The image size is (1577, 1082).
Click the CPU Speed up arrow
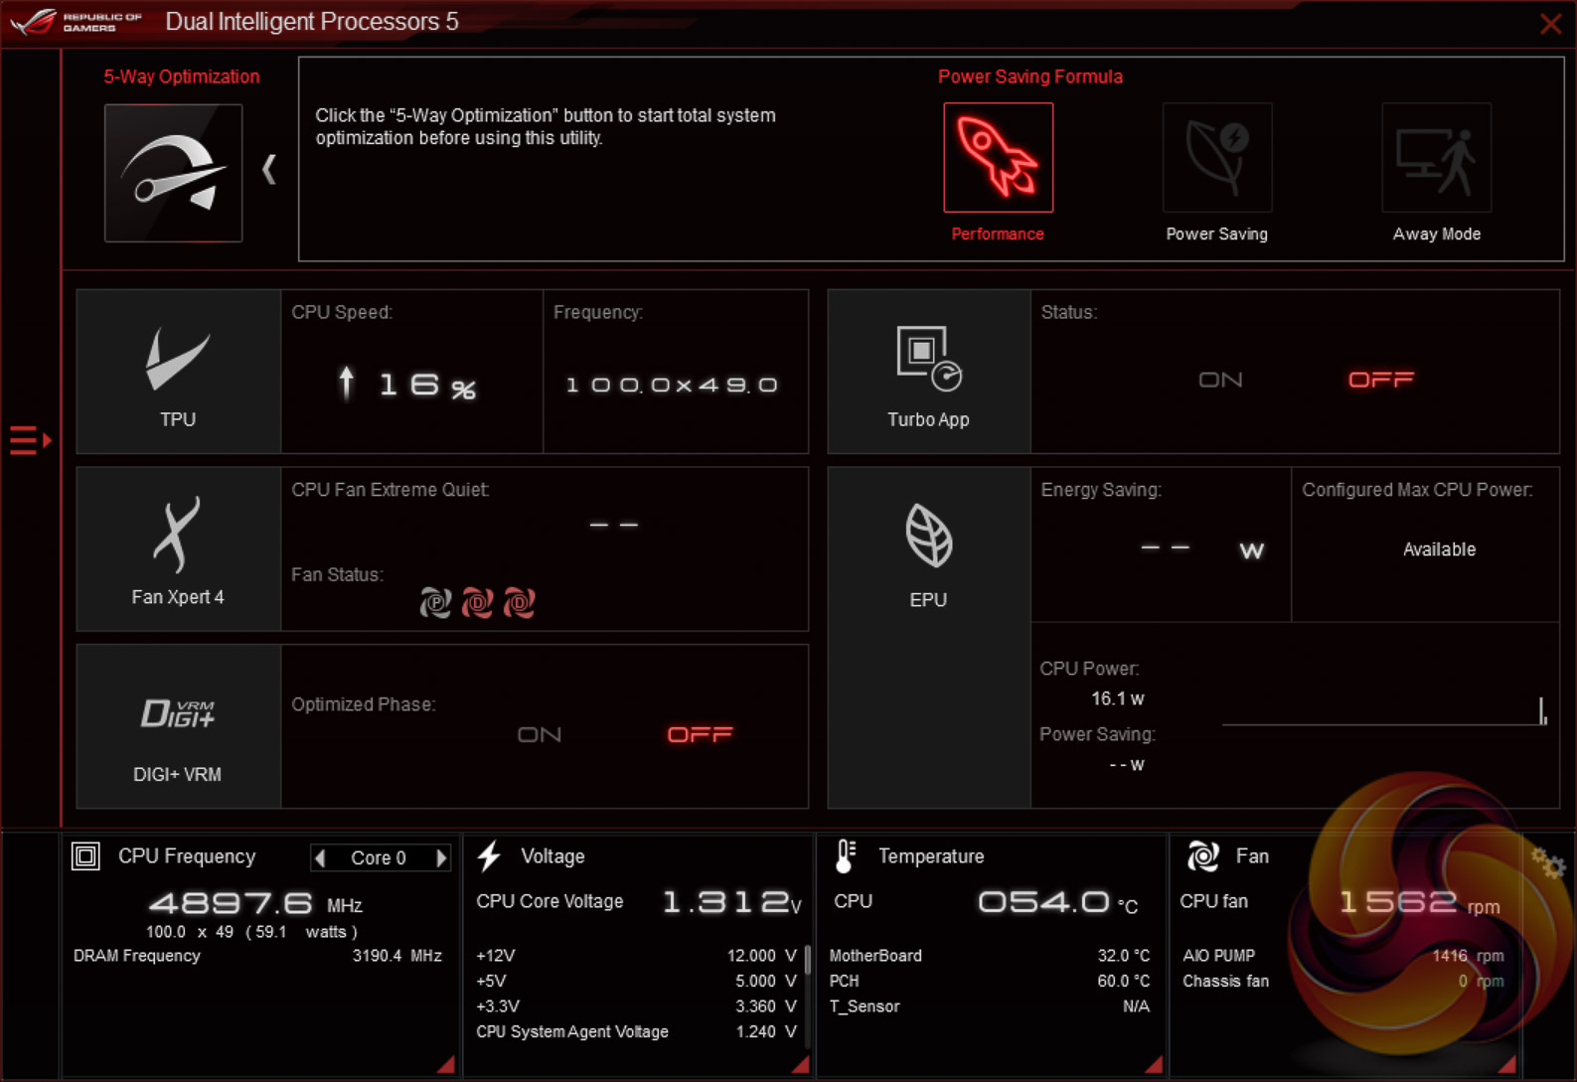pos(346,383)
